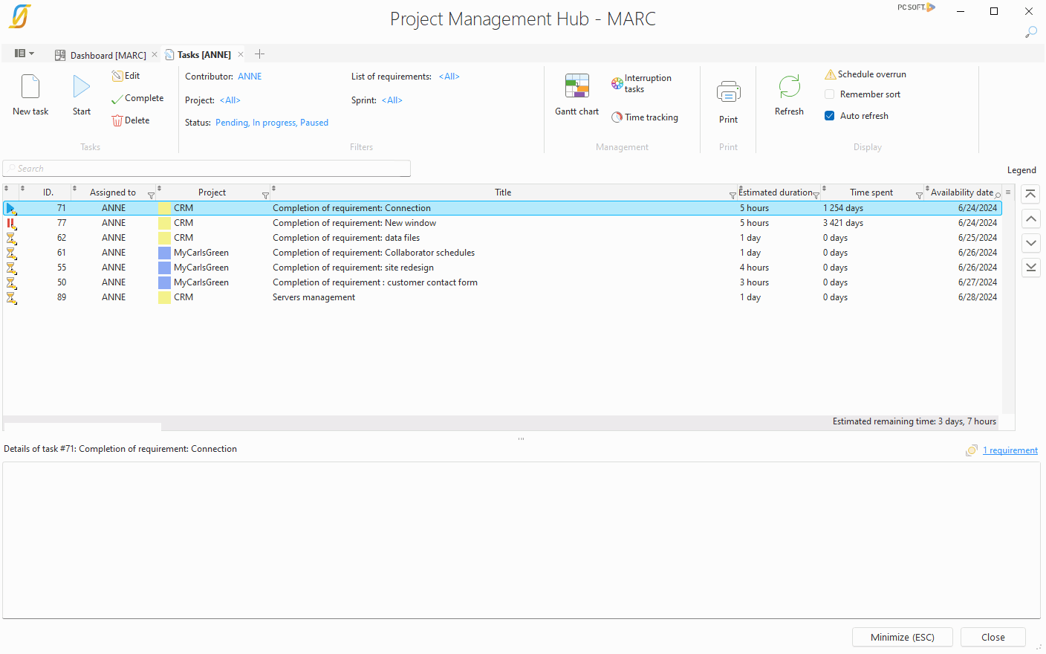Click the Minimize (ESC) button
Image resolution: width=1046 pixels, height=654 pixels.
pyautogui.click(x=903, y=637)
